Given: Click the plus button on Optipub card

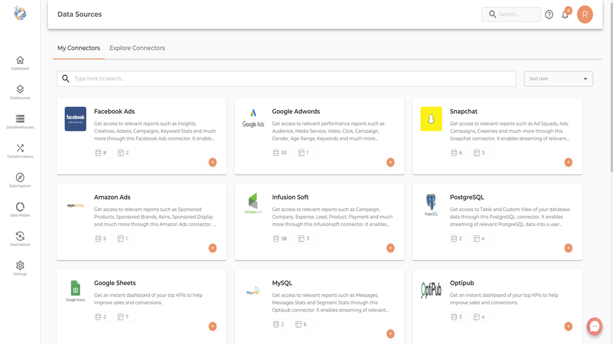Looking at the screenshot, I should tap(568, 326).
